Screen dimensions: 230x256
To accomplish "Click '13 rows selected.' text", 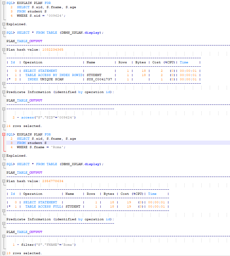I will click(24, 253).
